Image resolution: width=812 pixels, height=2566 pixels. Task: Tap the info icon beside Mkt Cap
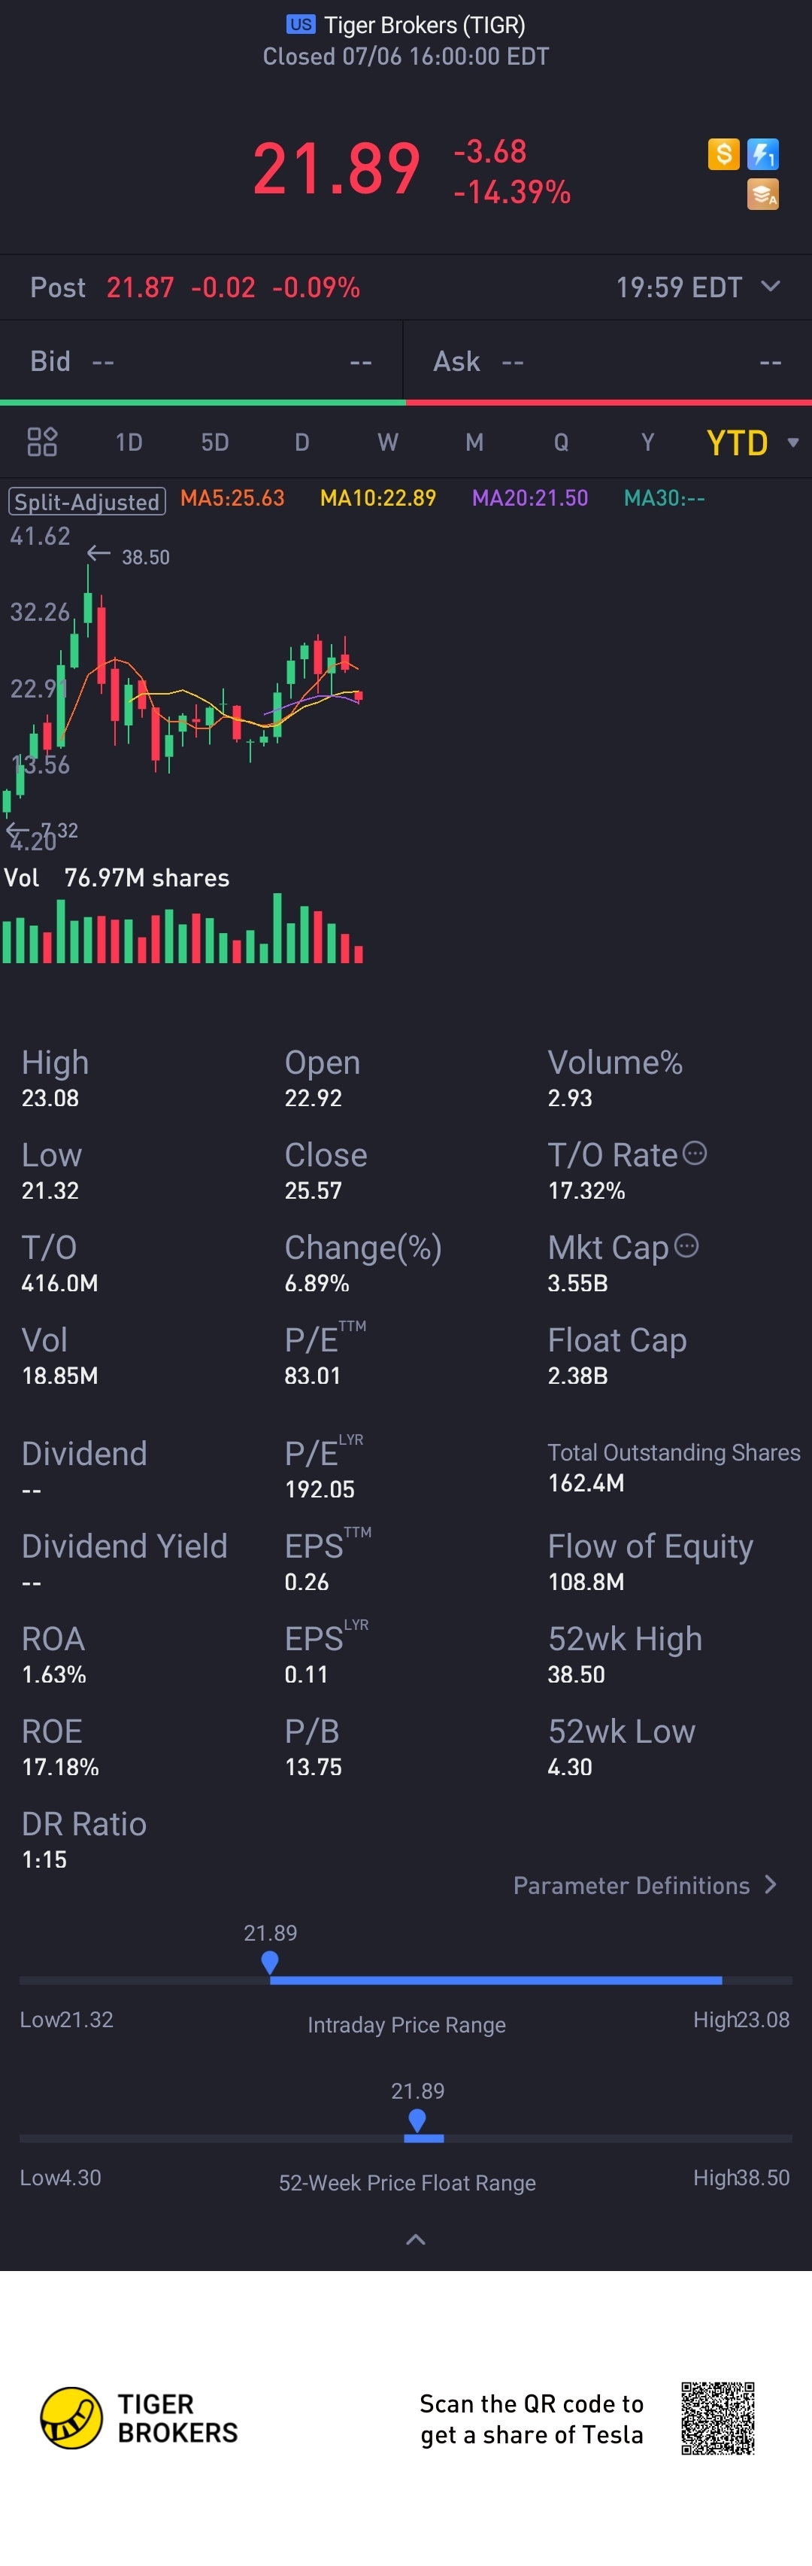tap(686, 1245)
